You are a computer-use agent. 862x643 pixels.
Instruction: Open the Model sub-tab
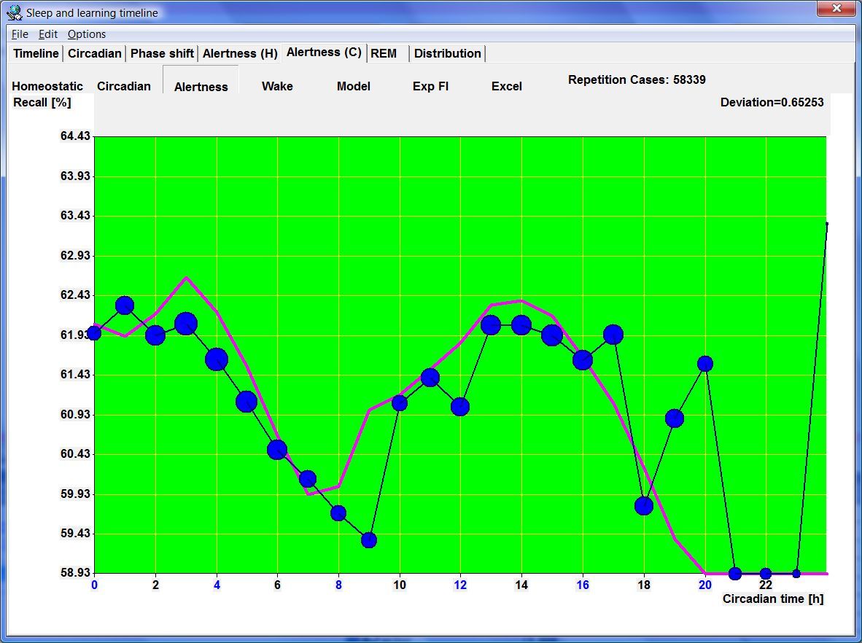tap(354, 86)
